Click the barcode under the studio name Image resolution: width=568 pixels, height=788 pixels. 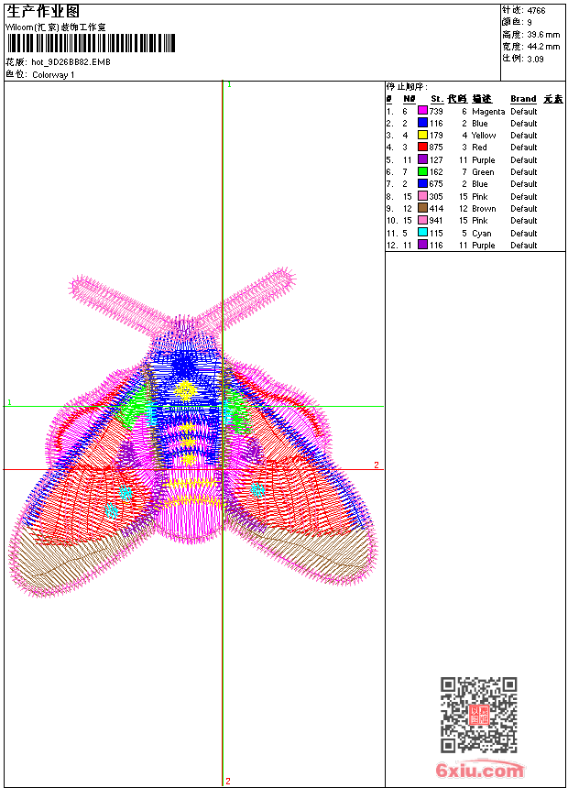click(x=91, y=43)
